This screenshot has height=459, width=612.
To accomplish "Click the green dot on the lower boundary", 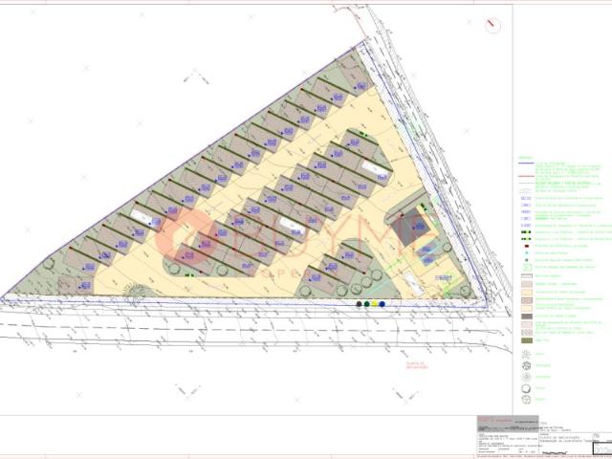I will click(x=367, y=304).
